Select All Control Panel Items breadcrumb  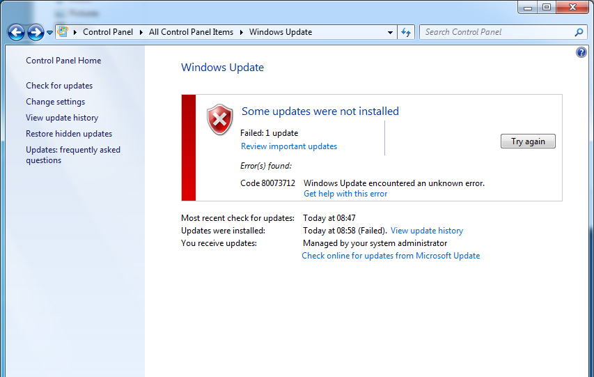(192, 32)
